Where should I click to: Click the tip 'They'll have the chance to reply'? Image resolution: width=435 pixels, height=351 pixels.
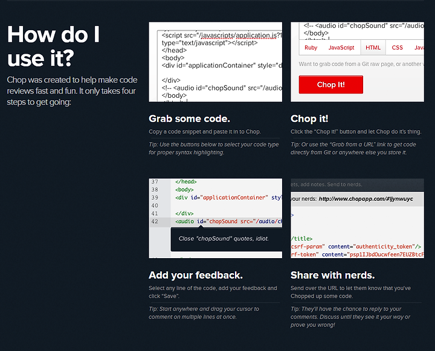point(350,317)
